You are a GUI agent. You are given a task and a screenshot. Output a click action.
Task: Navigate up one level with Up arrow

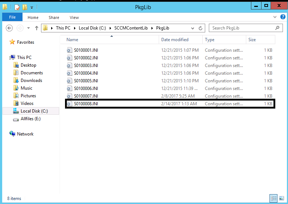[37, 28]
